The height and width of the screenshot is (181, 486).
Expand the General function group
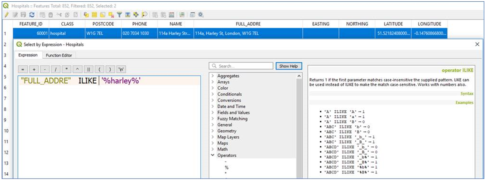pyautogui.click(x=212, y=125)
